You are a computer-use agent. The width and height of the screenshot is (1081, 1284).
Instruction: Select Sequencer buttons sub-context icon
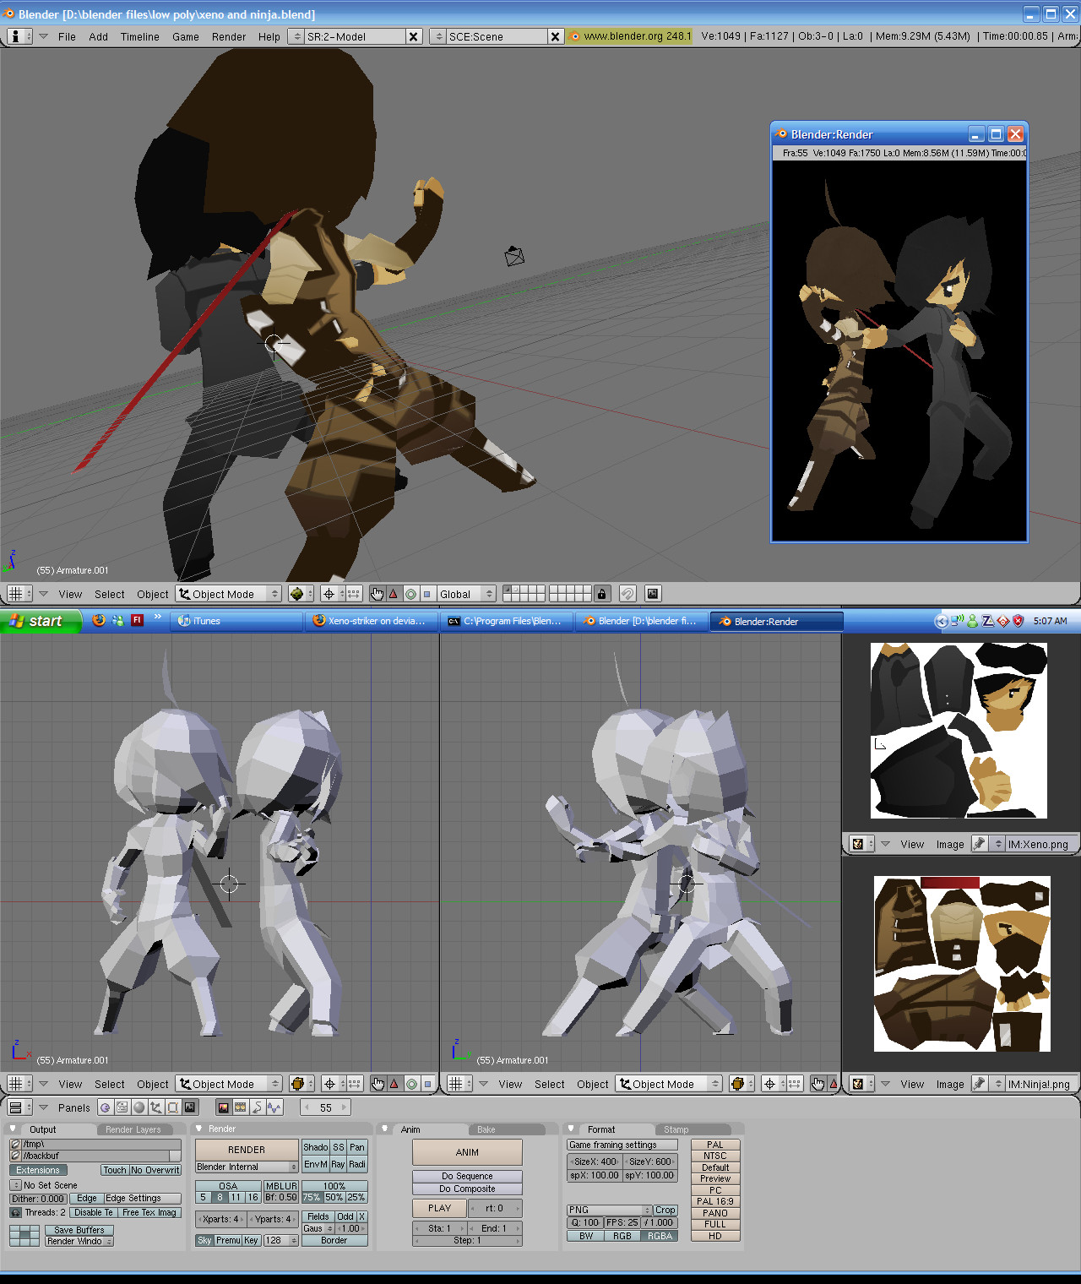[241, 1107]
